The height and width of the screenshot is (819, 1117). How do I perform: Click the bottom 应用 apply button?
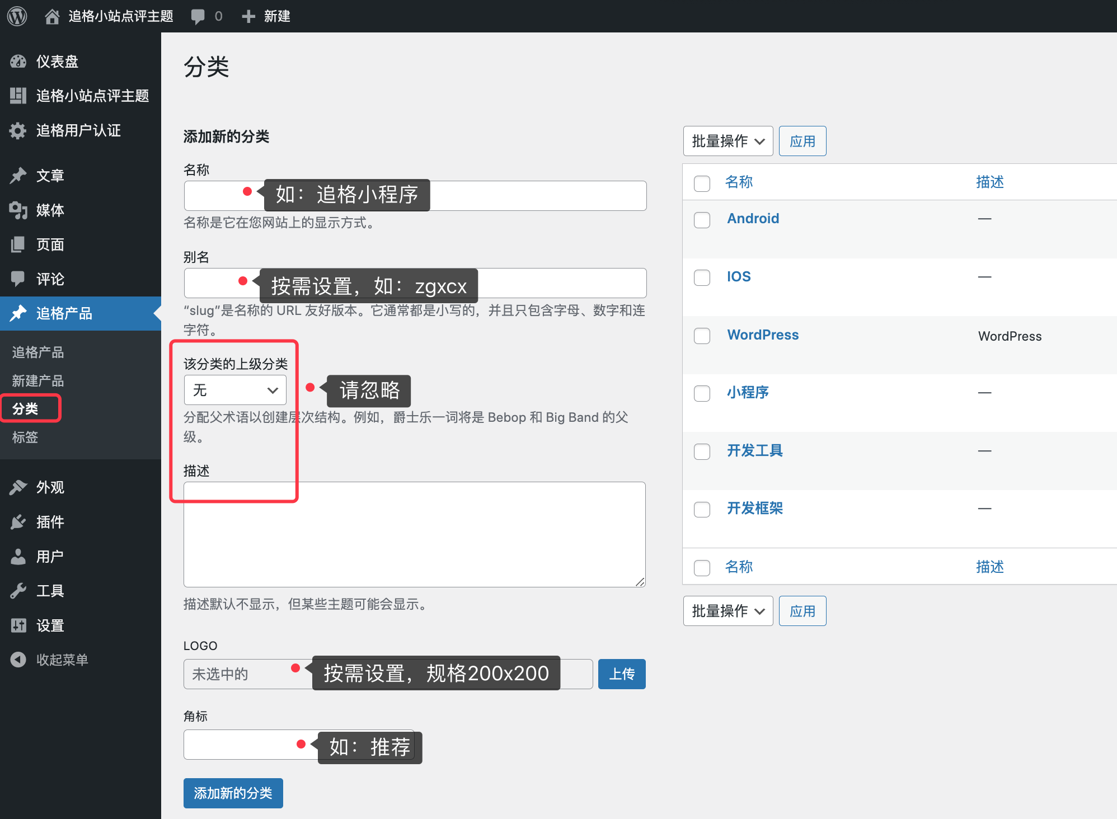coord(802,611)
